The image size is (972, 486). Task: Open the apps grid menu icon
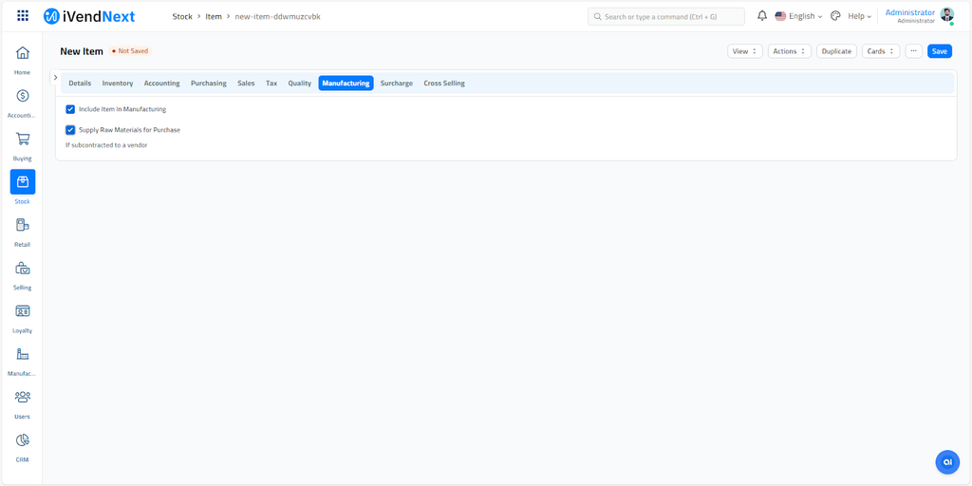(23, 16)
